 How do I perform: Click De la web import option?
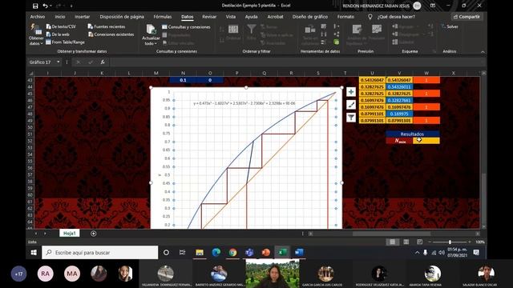pyautogui.click(x=58, y=34)
